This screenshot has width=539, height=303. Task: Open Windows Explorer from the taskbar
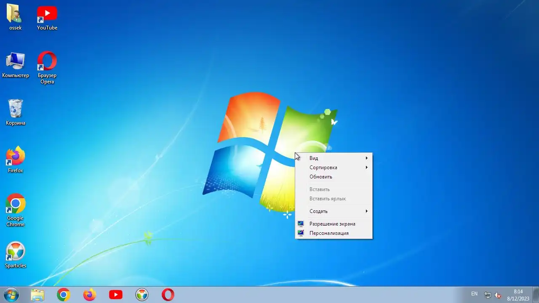(37, 295)
